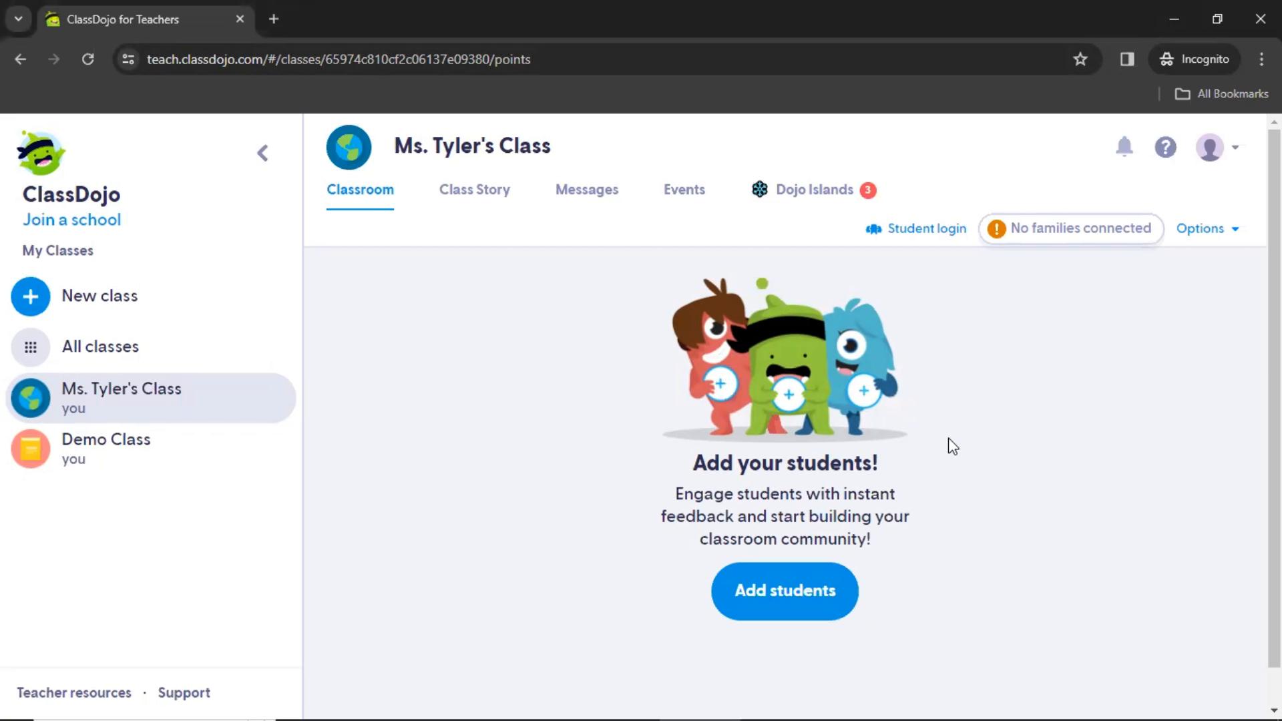Open the user profile avatar icon

point(1211,147)
